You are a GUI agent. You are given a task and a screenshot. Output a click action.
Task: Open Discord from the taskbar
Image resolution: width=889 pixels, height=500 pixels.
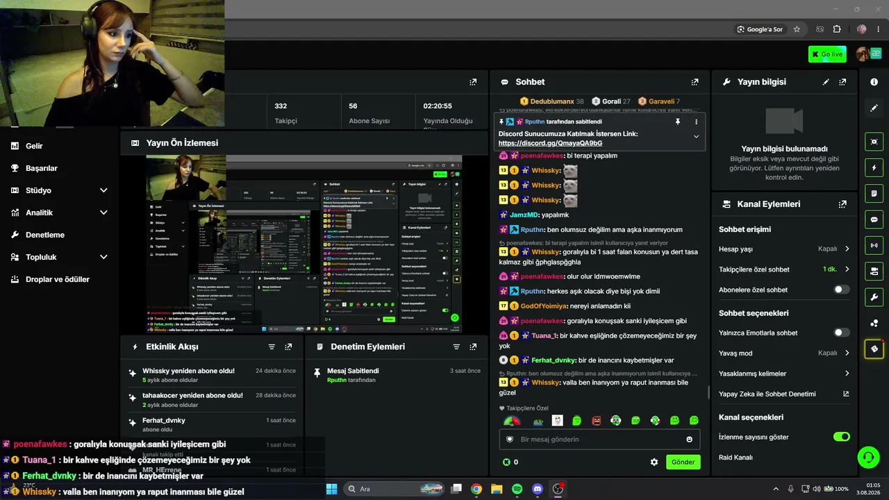[537, 489]
